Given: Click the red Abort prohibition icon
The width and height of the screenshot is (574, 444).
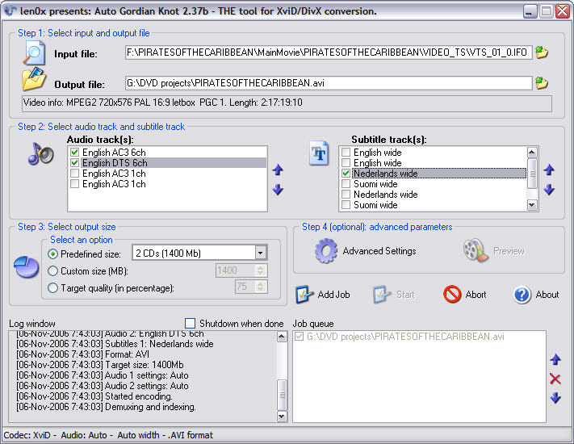Looking at the screenshot, I should pyautogui.click(x=452, y=294).
